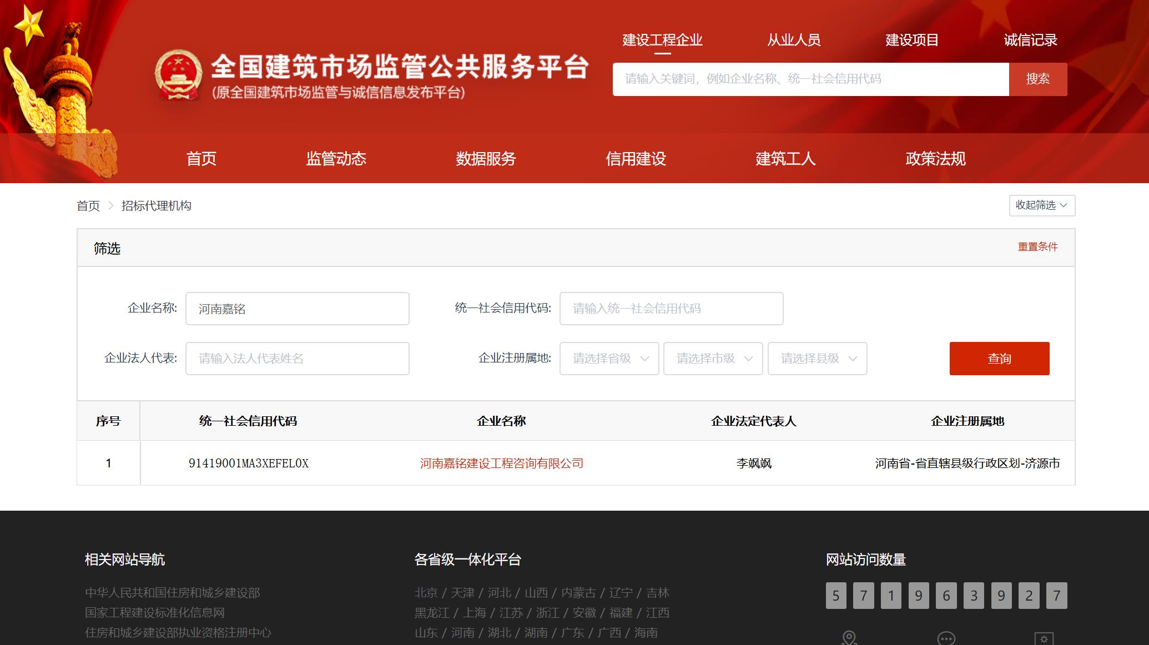1149x645 pixels.
Task: Open the 请选择市级 dropdown
Action: tap(713, 359)
